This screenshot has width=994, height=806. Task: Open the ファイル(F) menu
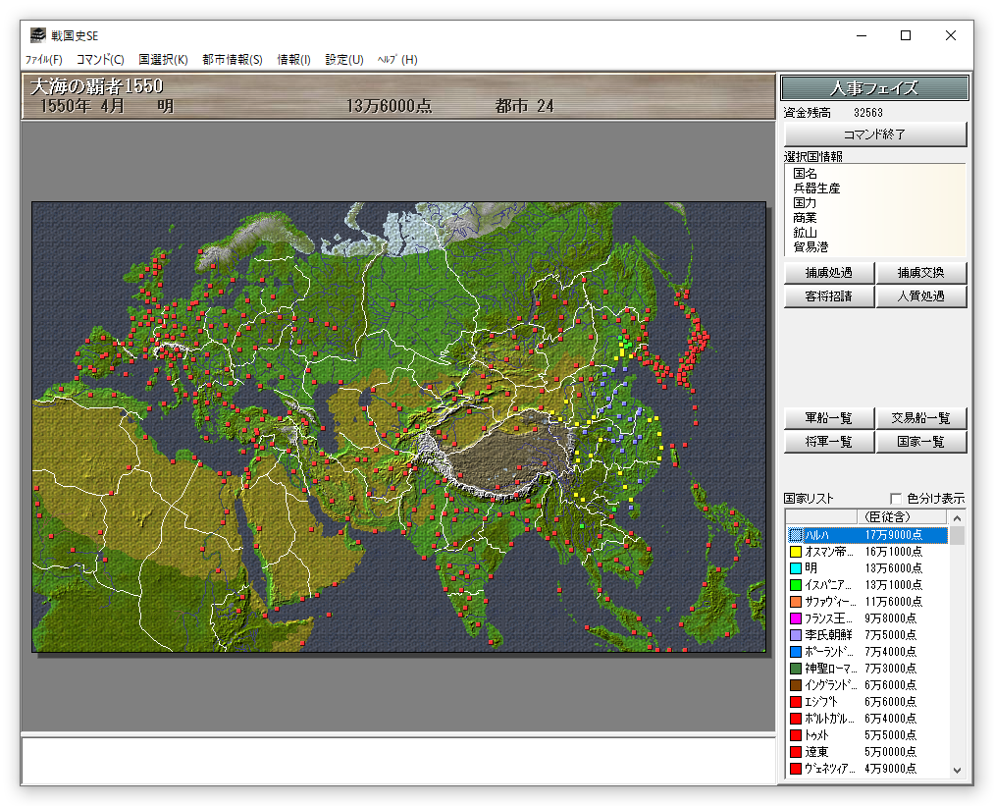43,60
